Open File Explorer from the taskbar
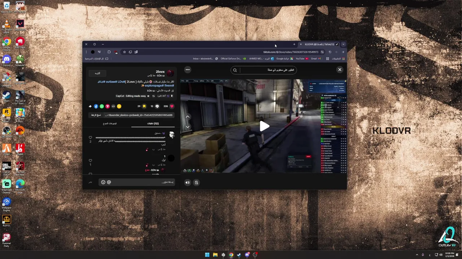462x259 pixels. pyautogui.click(x=215, y=255)
